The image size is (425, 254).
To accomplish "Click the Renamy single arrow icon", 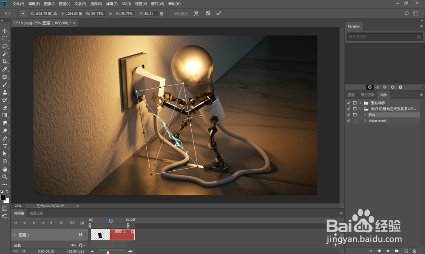I will [x=377, y=87].
